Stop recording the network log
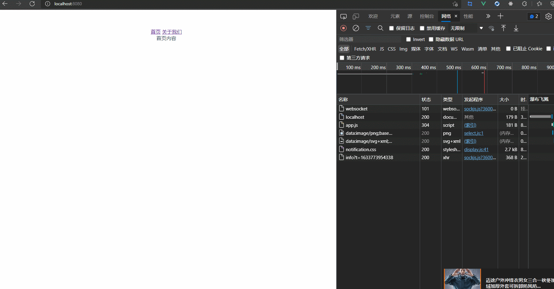The image size is (554, 289). click(x=343, y=28)
